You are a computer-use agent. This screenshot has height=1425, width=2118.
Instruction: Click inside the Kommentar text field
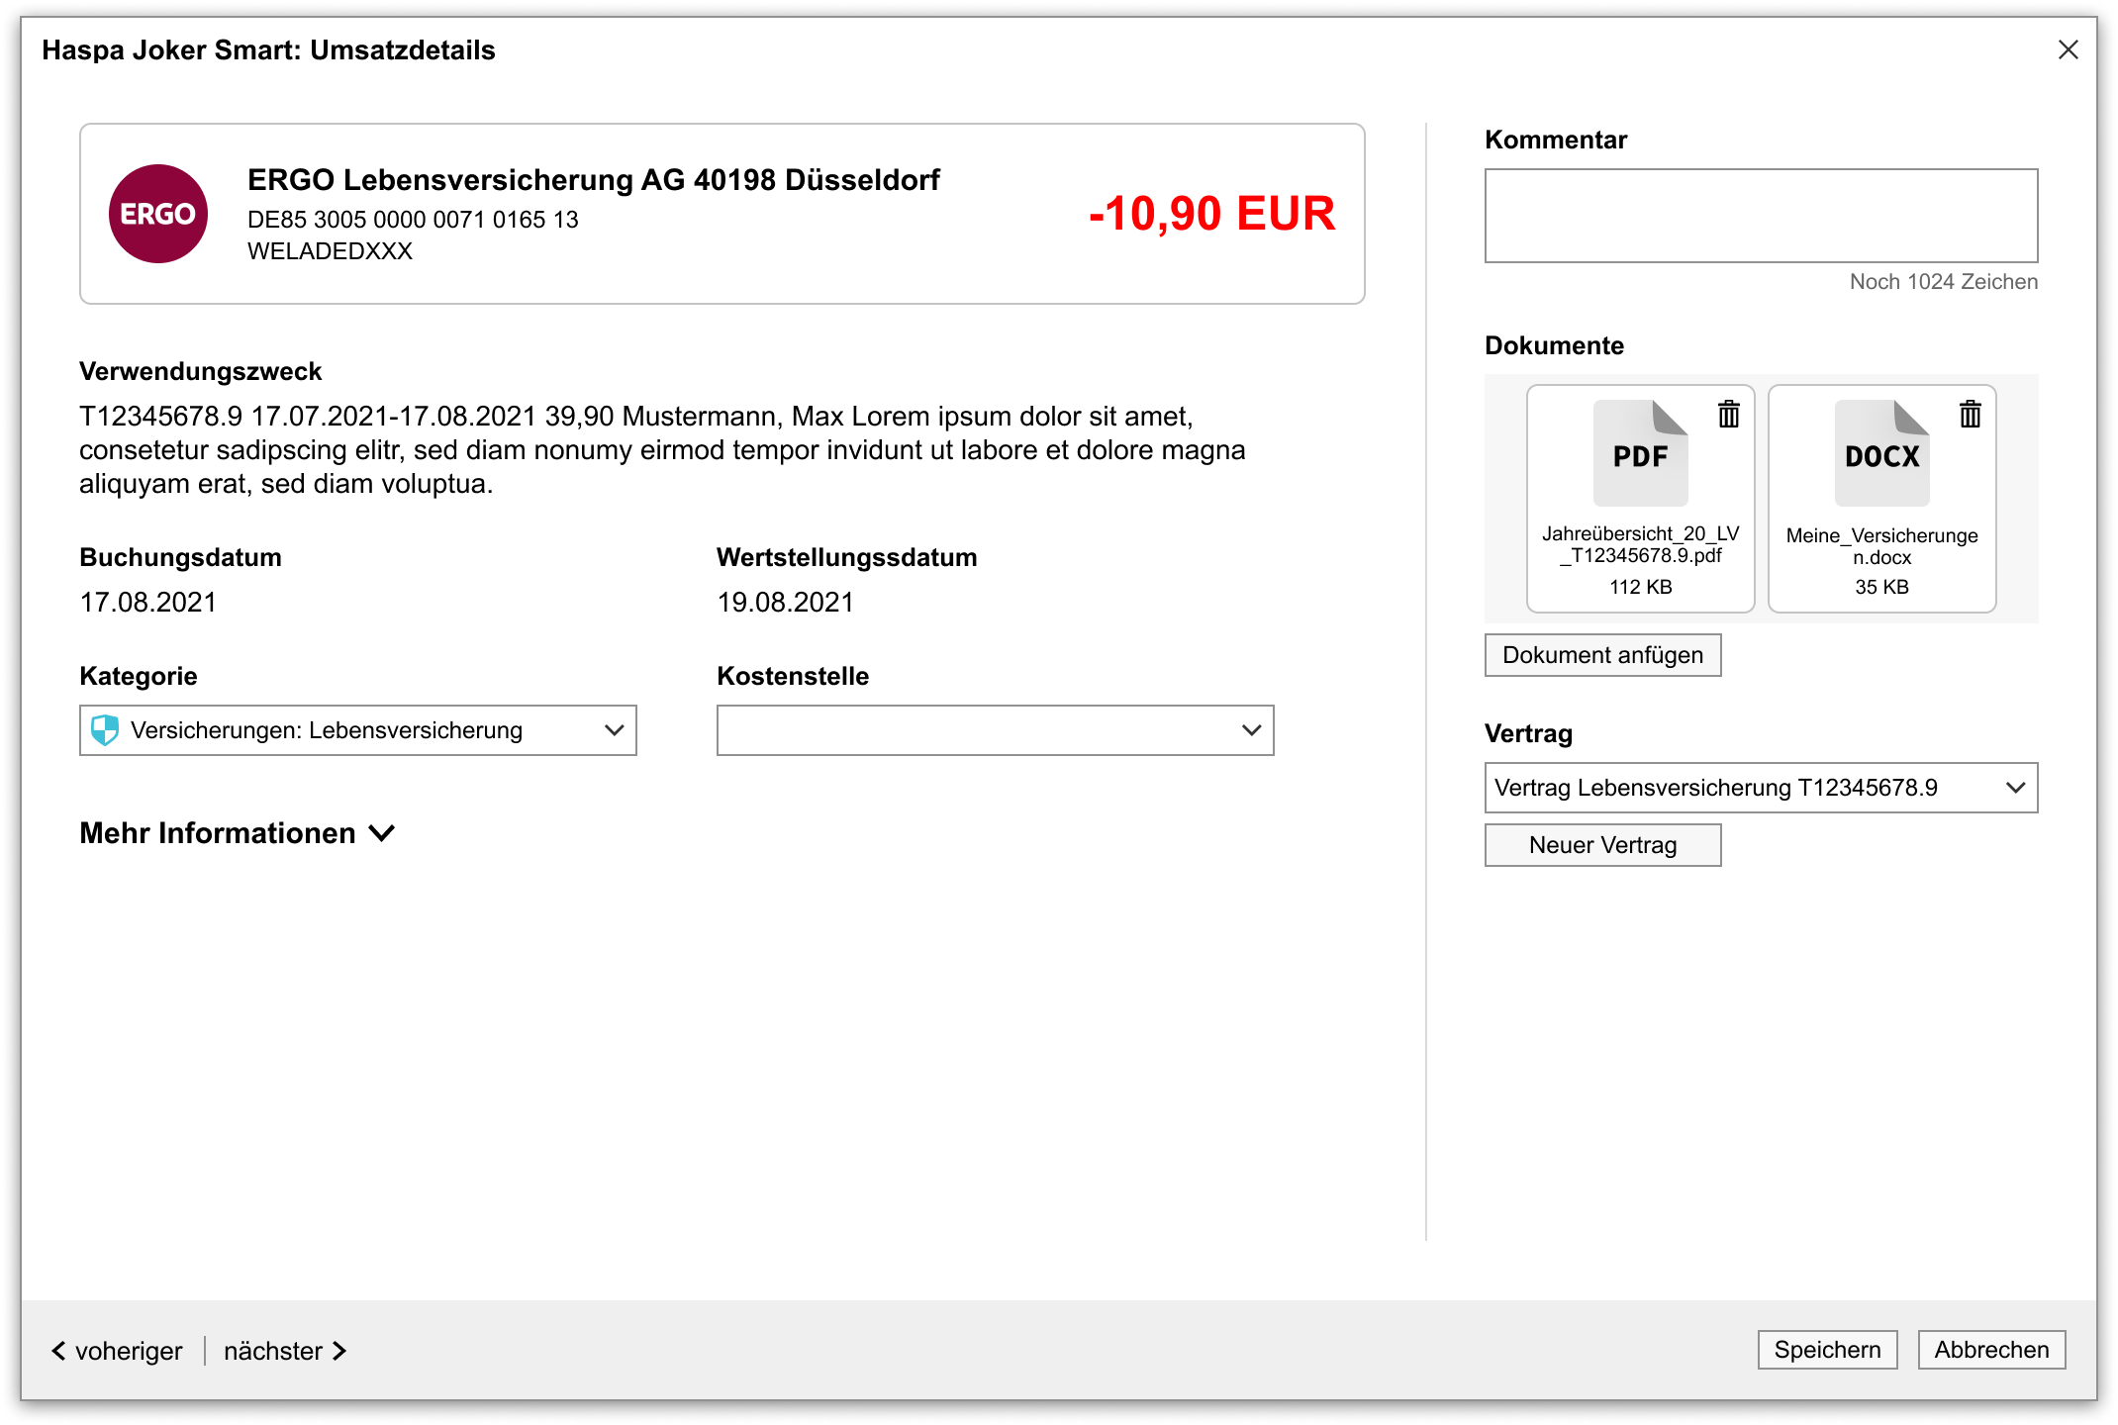pyautogui.click(x=1760, y=215)
